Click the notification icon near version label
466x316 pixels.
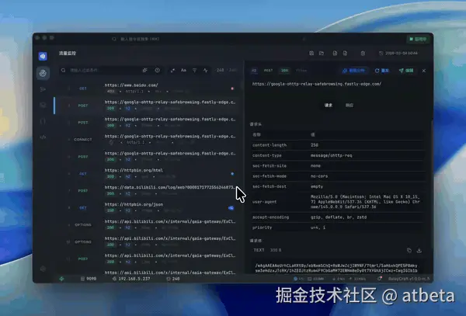380,279
